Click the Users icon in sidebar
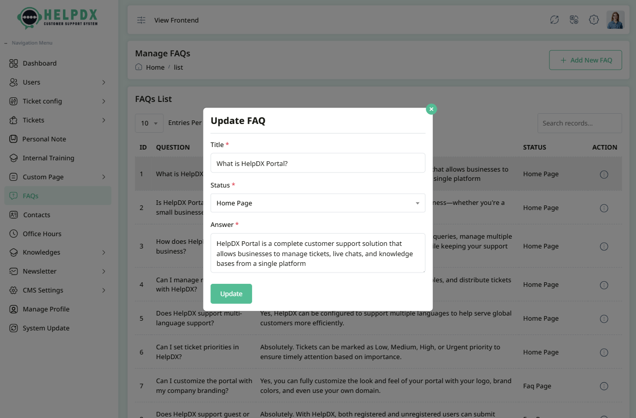This screenshot has width=636, height=418. (13, 82)
